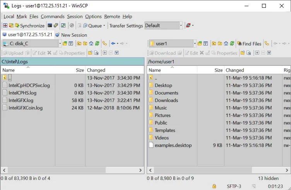Screen dimensions: 291x190
Task: Select IntelGFXCoin.log in the local panel
Action: point(26,108)
